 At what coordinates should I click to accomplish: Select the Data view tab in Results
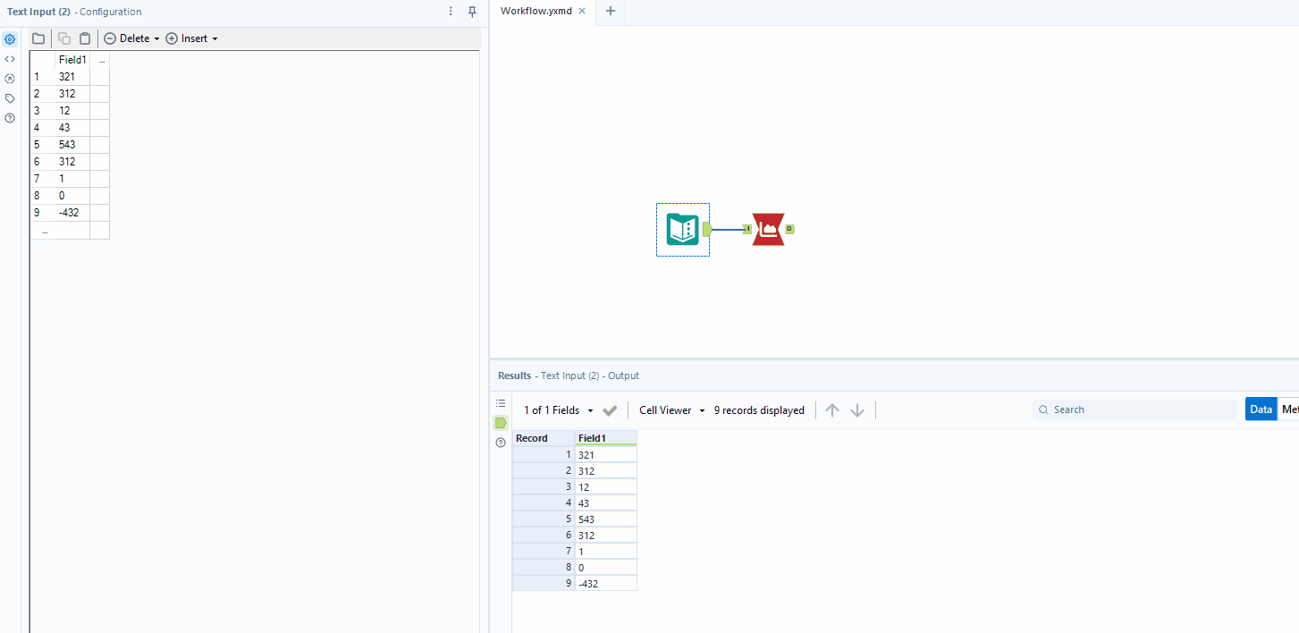point(1261,409)
